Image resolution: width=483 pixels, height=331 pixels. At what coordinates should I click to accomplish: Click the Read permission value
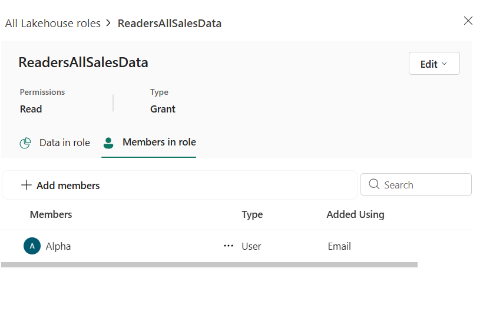pyautogui.click(x=31, y=109)
